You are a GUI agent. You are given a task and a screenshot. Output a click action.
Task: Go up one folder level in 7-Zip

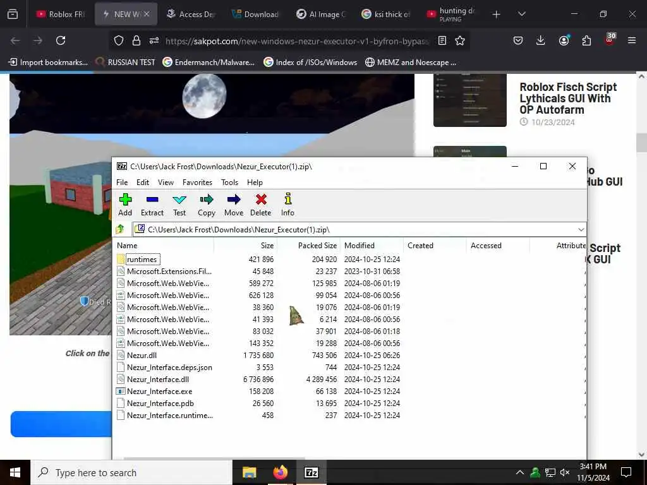tap(120, 229)
